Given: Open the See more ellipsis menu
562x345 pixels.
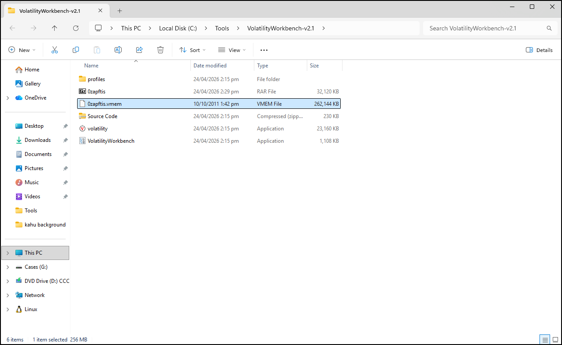Looking at the screenshot, I should tap(264, 50).
